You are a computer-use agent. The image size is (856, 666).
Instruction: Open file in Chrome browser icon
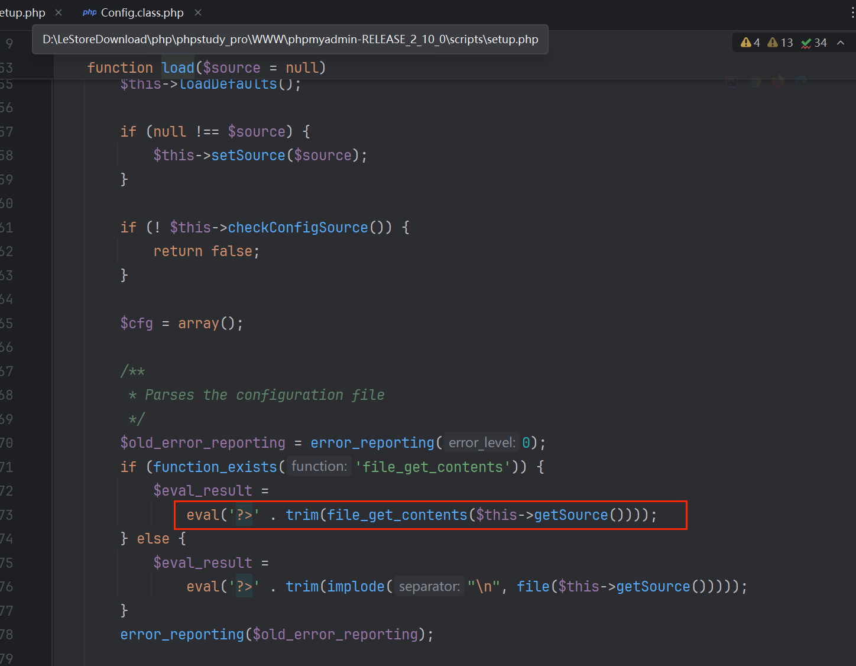pos(755,82)
